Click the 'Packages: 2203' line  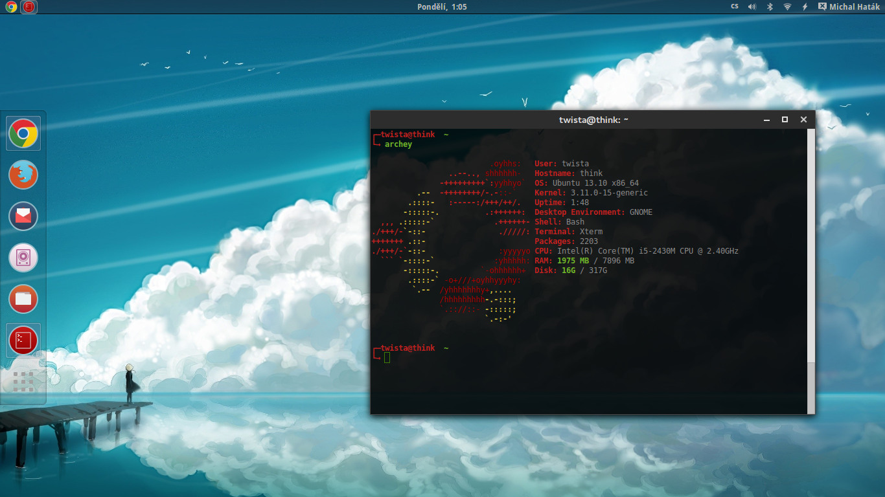pos(566,241)
